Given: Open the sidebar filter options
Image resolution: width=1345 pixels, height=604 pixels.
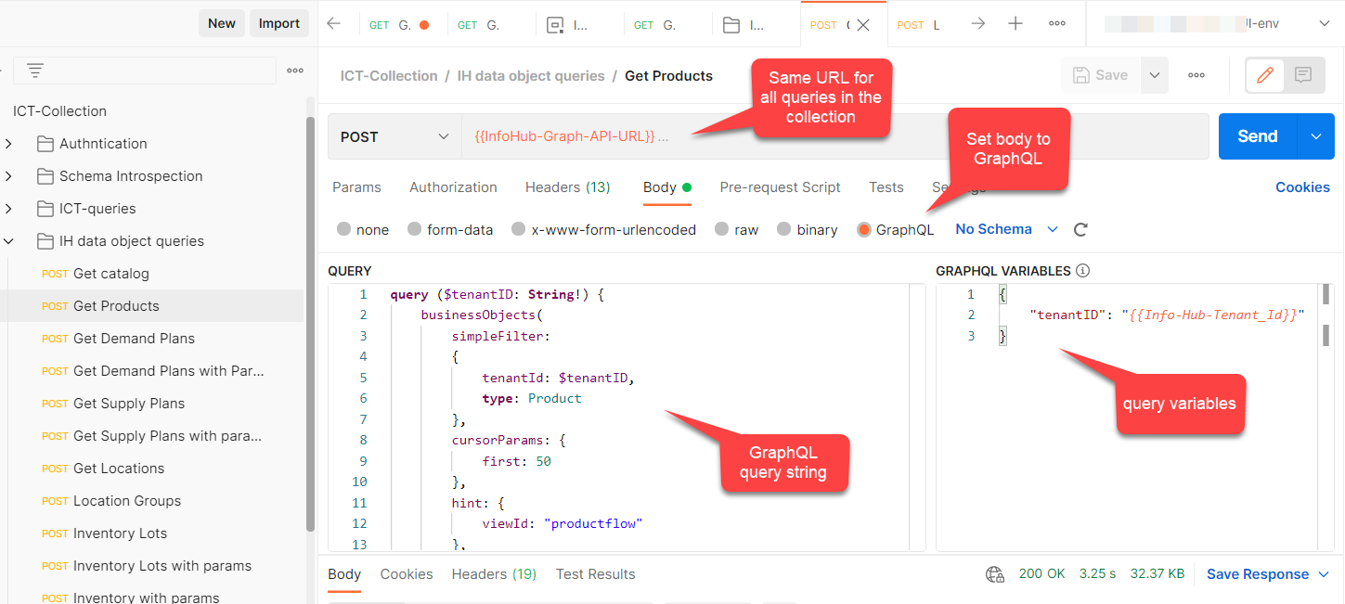Looking at the screenshot, I should click(x=34, y=70).
